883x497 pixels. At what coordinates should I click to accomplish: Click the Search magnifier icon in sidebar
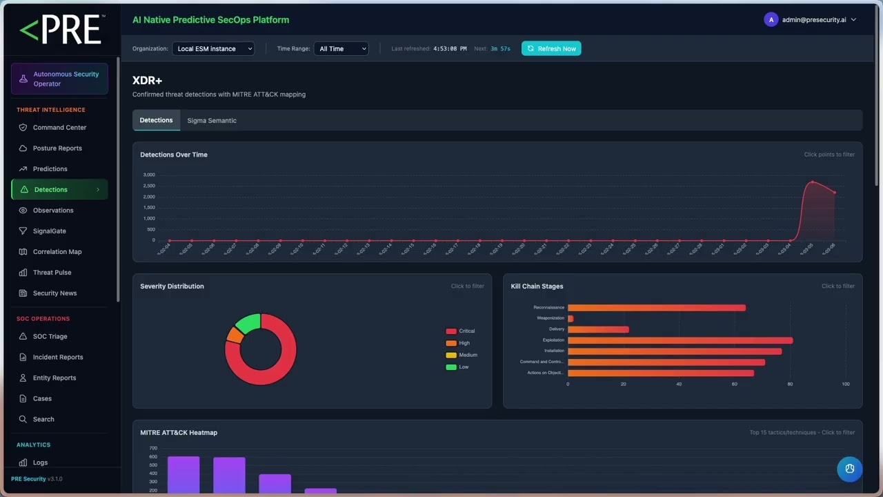[23, 420]
